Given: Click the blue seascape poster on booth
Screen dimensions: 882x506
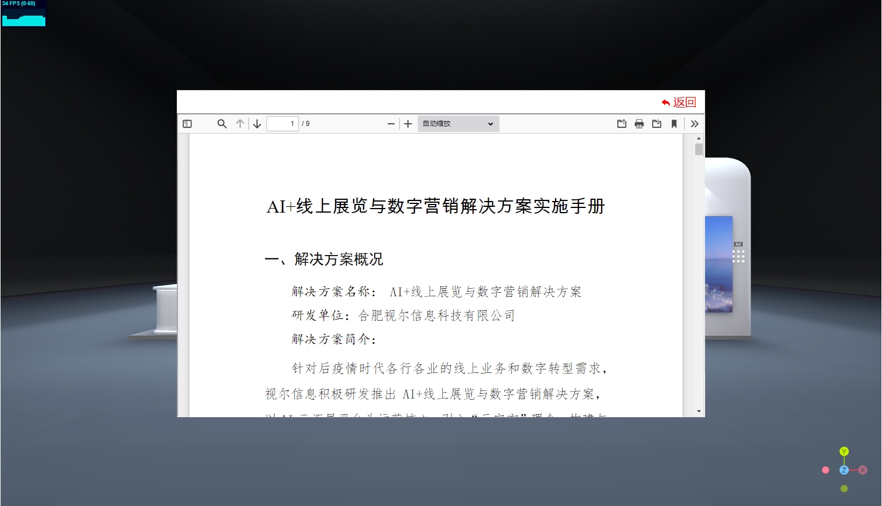Looking at the screenshot, I should pyautogui.click(x=719, y=264).
